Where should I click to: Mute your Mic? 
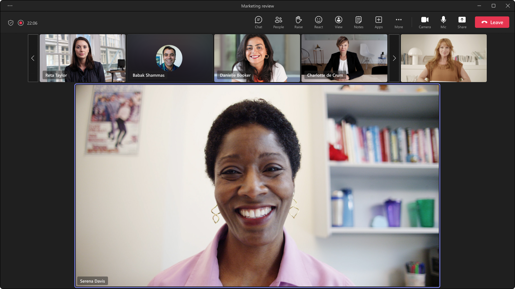pos(443,22)
